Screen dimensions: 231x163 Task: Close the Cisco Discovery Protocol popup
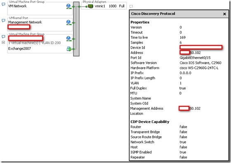[x=224, y=14]
